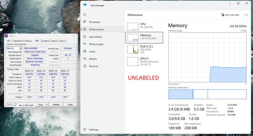Viewport: 253px width, 136px height.
Task: Click the Task Manager app icon in title bar
Action: point(85,5)
